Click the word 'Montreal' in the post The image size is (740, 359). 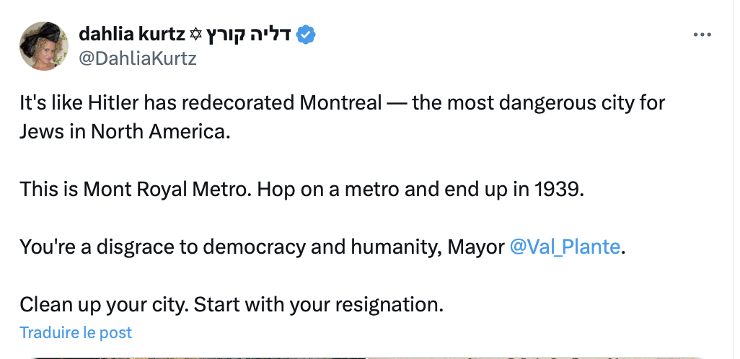coord(340,102)
